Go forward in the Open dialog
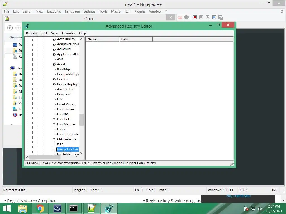This screenshot has width=286, height=214. point(18,28)
